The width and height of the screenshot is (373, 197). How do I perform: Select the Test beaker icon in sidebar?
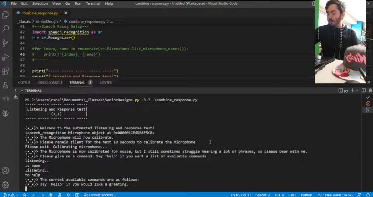[x=5, y=85]
